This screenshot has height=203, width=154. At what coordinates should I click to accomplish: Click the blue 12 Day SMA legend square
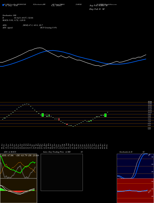[x=3, y=5]
